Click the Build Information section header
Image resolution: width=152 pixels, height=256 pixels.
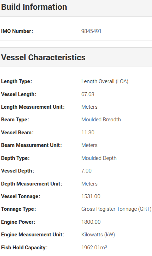34,7
